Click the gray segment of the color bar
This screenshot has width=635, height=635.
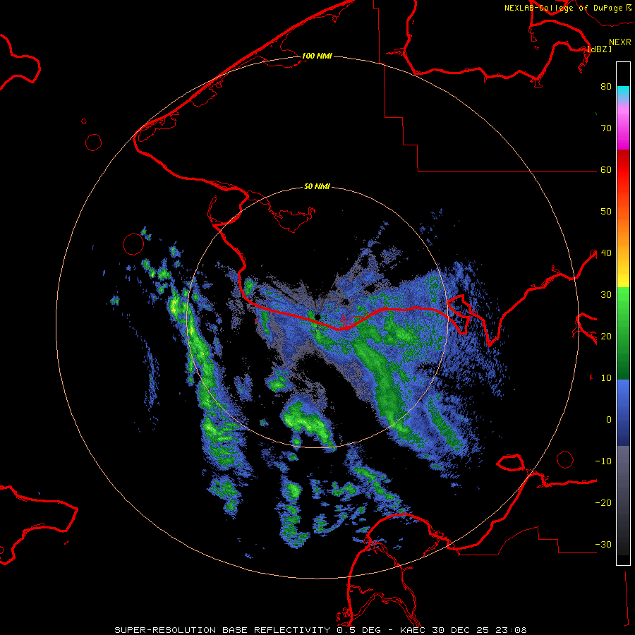[x=623, y=478]
